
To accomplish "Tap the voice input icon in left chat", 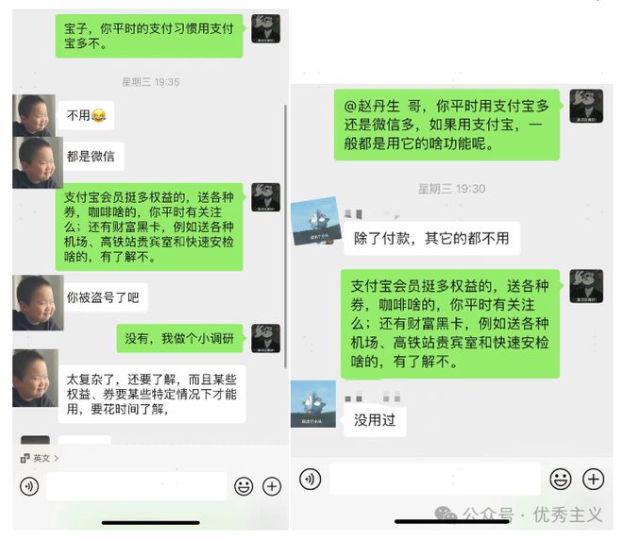I will click(x=29, y=486).
